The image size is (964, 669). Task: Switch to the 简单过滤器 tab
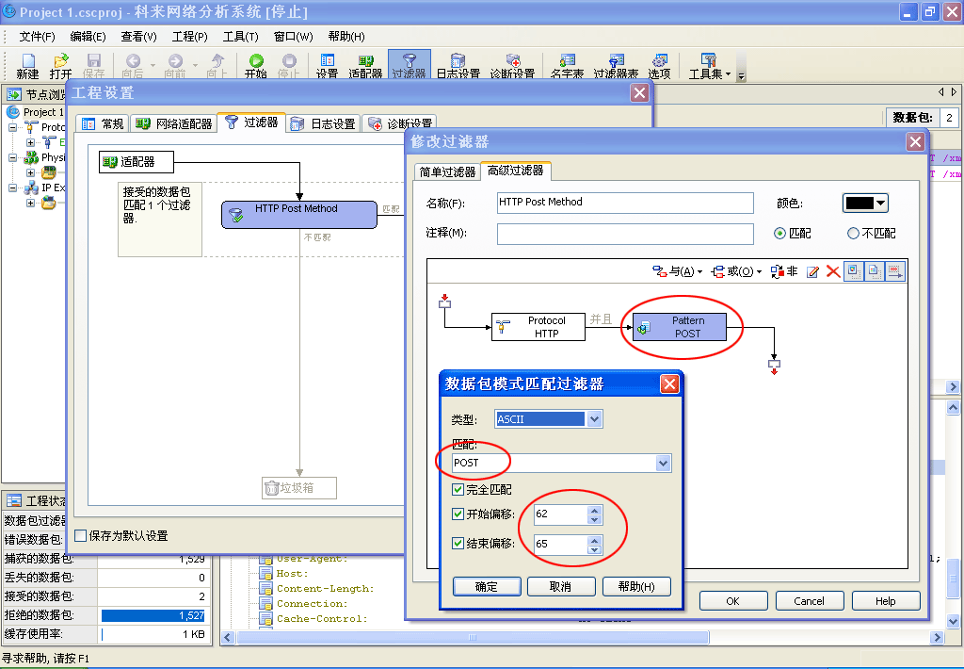tap(447, 171)
